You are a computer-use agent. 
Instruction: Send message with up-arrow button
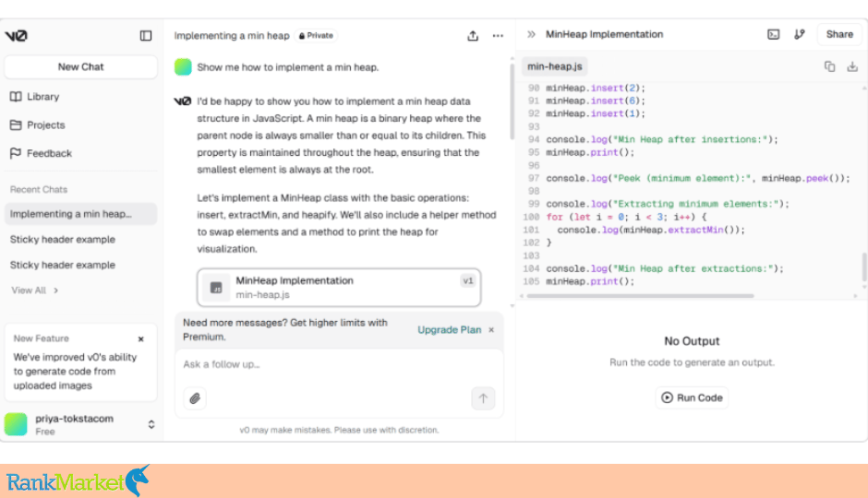point(483,398)
